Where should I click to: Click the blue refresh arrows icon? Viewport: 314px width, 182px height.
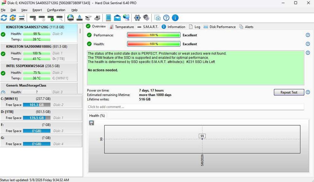coord(4,18)
